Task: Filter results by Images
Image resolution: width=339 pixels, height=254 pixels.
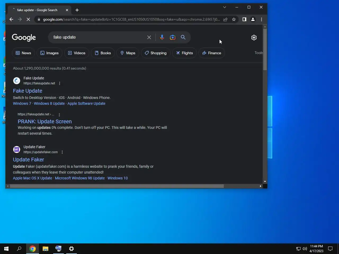Action: pos(50,53)
